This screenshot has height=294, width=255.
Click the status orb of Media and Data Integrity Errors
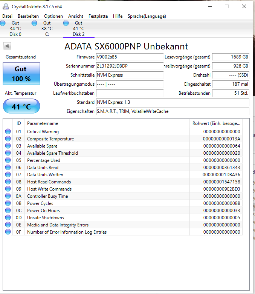click(8, 225)
